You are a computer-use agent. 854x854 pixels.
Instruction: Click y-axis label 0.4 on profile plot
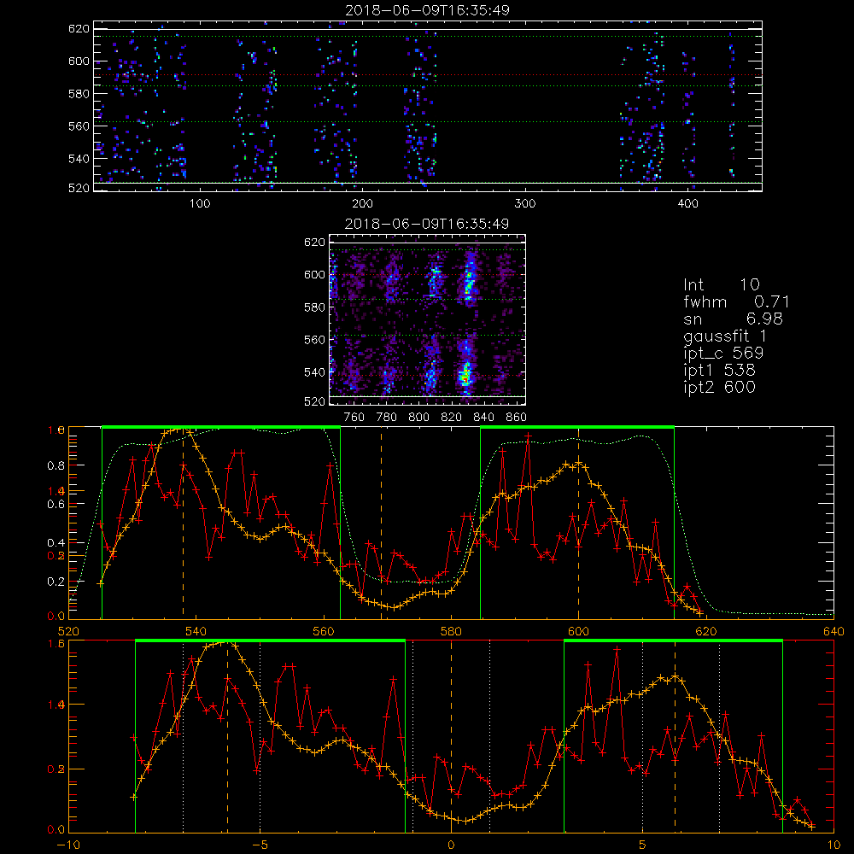[56, 543]
